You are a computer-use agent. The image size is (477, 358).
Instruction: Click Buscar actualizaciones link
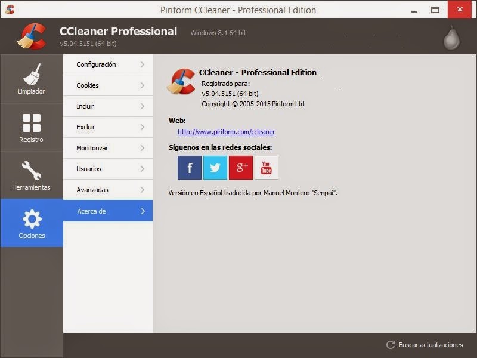430,345
